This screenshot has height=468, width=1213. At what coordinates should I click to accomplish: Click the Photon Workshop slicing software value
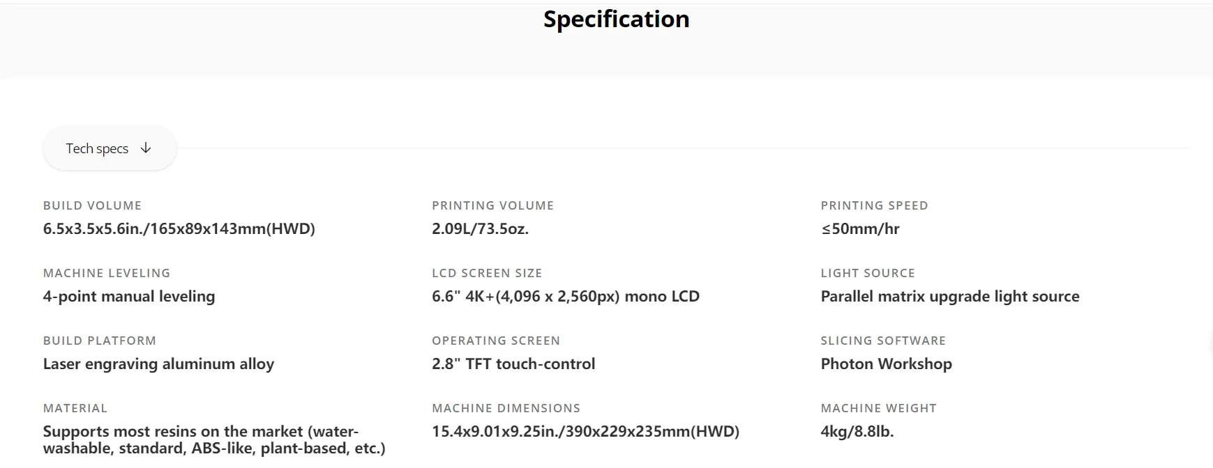[886, 364]
